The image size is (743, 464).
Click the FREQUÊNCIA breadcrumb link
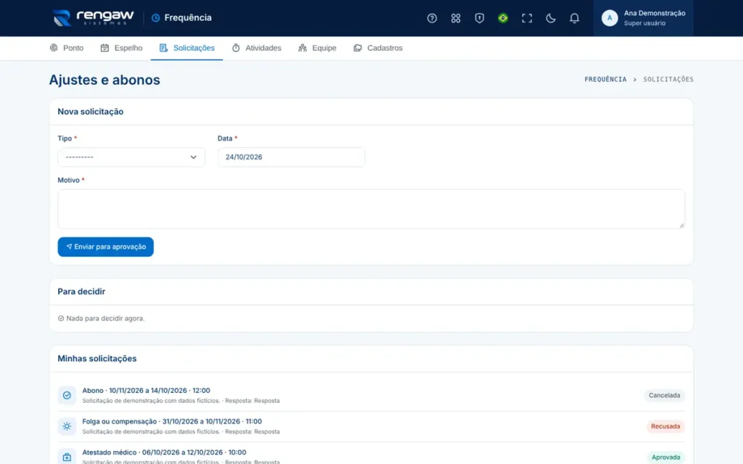(x=605, y=79)
